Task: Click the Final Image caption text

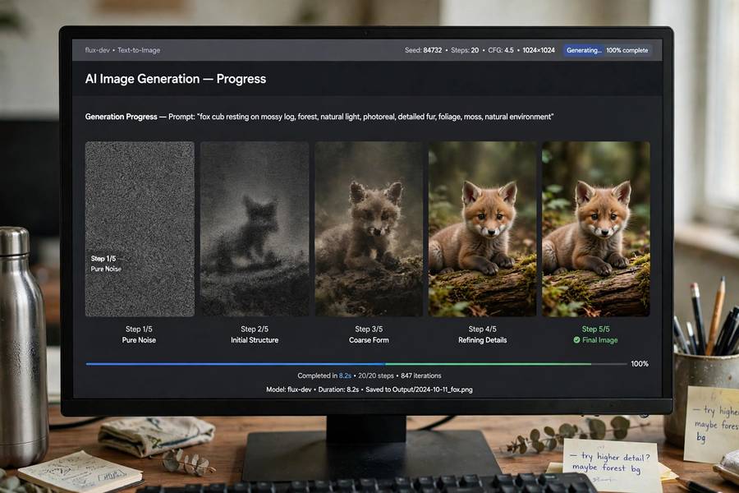Action: tap(600, 339)
